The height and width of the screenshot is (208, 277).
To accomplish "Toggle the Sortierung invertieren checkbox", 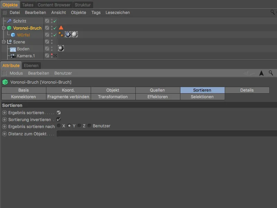I will point(59,119).
